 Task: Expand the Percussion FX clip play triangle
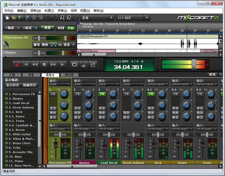click(79, 36)
